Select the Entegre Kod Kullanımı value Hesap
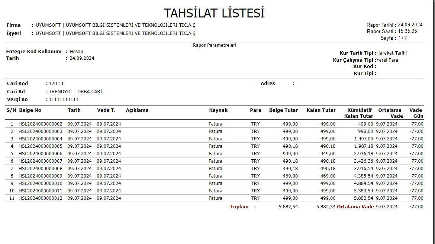Screen dimensions: 435x244 [x=76, y=52]
